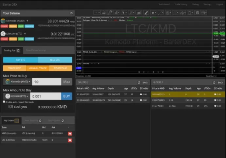Image resolution: width=226 pixels, height=158 pixels.
Task: Zoom in chart with plus control
Action: (153, 72)
